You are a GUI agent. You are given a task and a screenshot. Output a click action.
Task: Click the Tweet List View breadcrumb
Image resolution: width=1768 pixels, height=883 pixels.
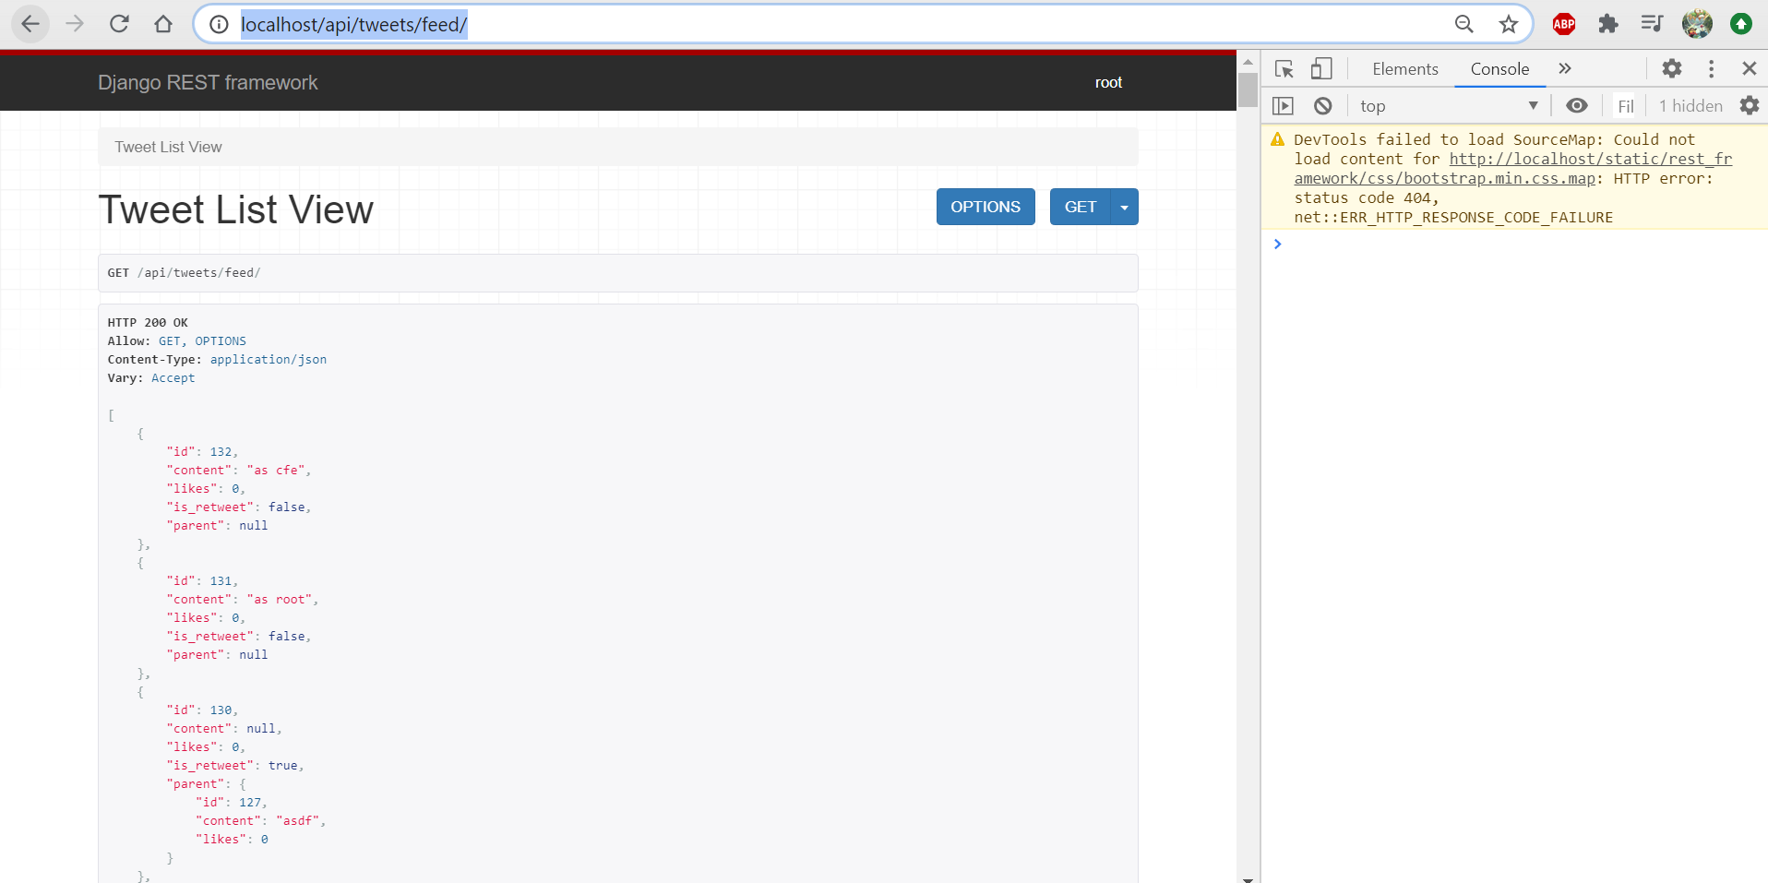tap(168, 147)
